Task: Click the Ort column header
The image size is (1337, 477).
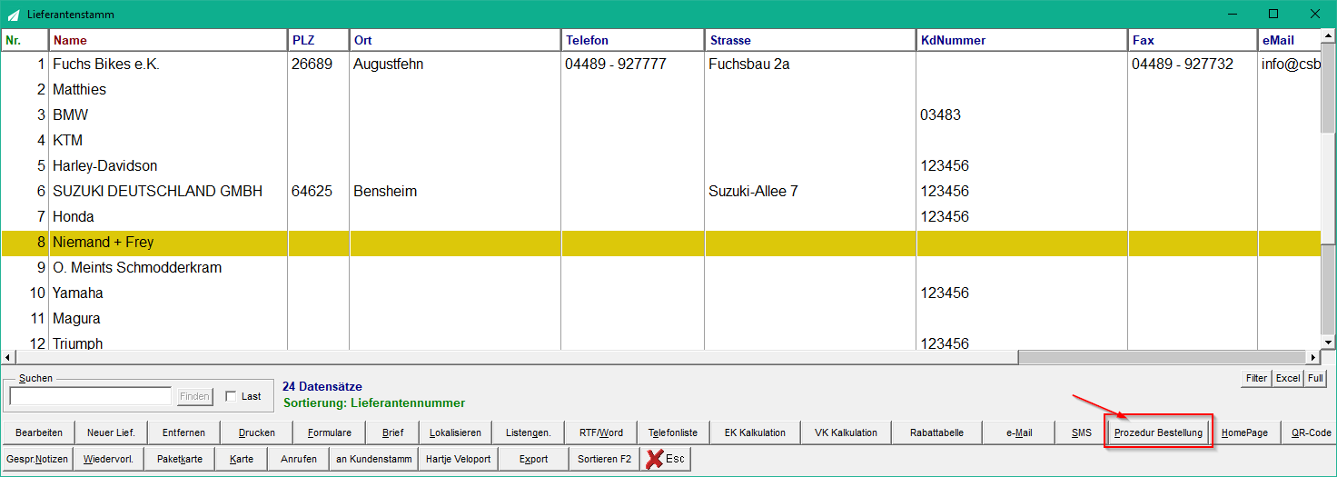Action: (x=455, y=40)
